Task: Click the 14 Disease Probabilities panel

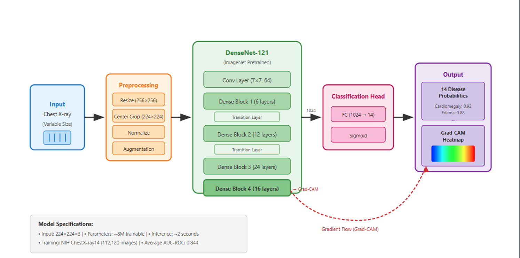Action: (453, 101)
